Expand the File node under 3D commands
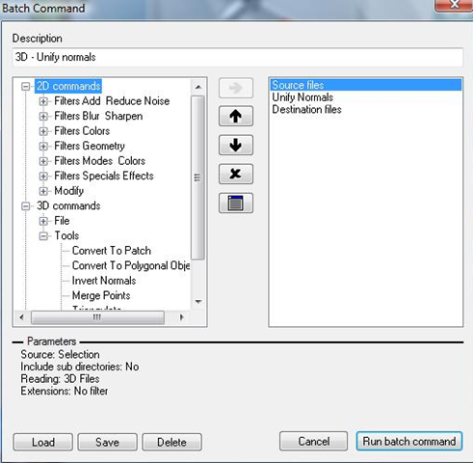473x463 pixels. [43, 221]
